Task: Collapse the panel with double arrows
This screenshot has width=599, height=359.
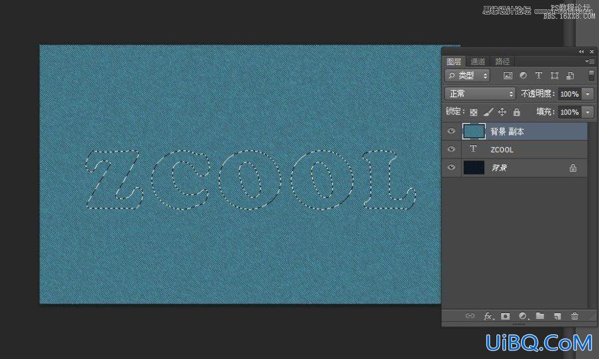Action: pos(581,51)
